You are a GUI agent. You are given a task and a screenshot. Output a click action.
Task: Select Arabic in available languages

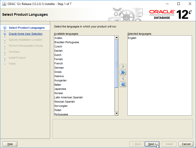tap(84, 38)
